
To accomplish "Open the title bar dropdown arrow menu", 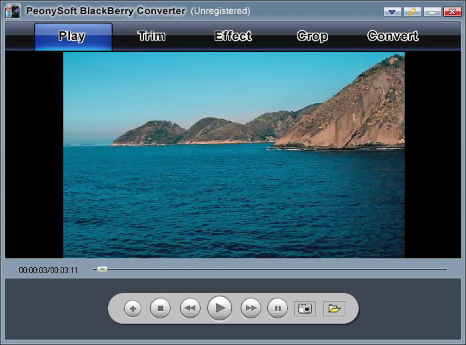I will [x=392, y=11].
